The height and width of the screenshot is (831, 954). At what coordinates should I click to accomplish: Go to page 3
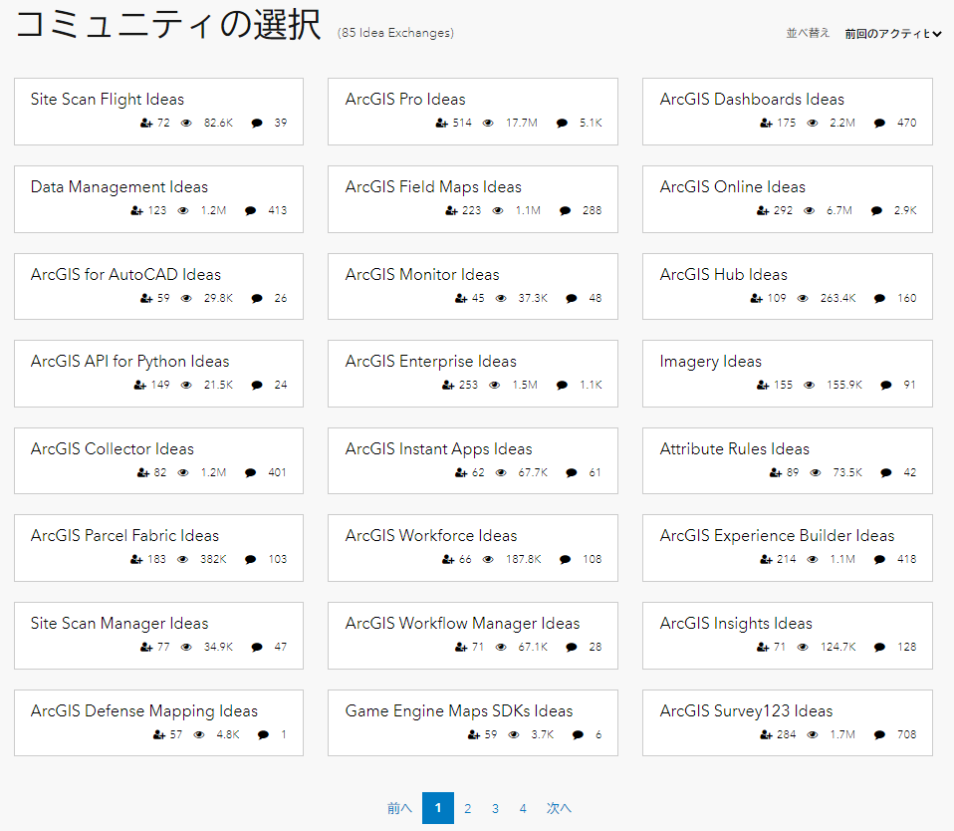495,808
